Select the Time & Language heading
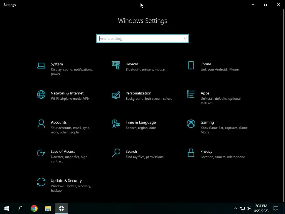 (141, 123)
